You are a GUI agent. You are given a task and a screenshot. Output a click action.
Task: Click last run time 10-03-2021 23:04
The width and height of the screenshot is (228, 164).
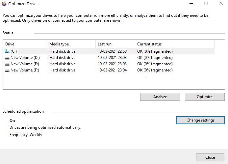point(112,70)
